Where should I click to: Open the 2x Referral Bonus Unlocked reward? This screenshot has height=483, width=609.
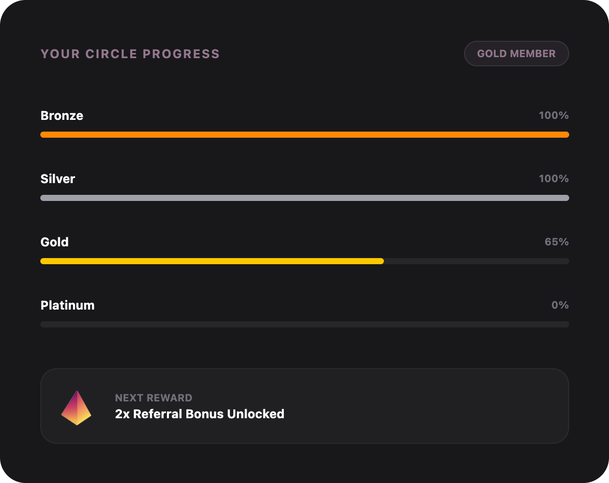200,414
